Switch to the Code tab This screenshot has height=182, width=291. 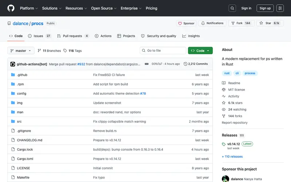[16, 36]
